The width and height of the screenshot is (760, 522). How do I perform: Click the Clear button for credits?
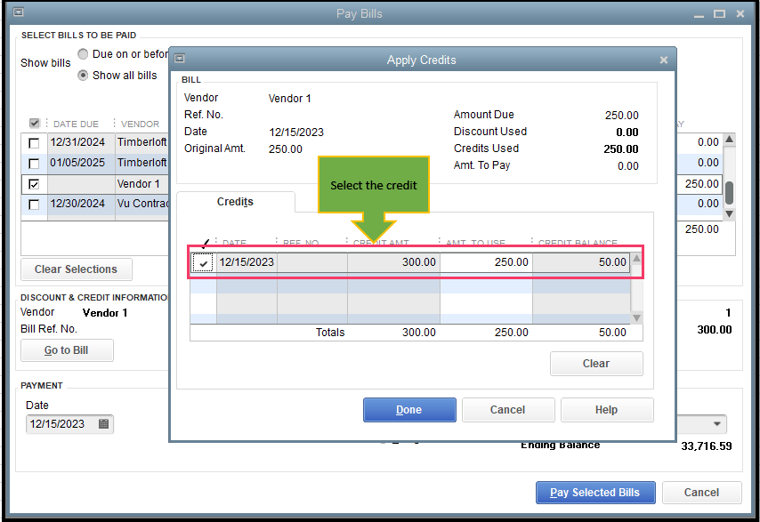point(596,364)
